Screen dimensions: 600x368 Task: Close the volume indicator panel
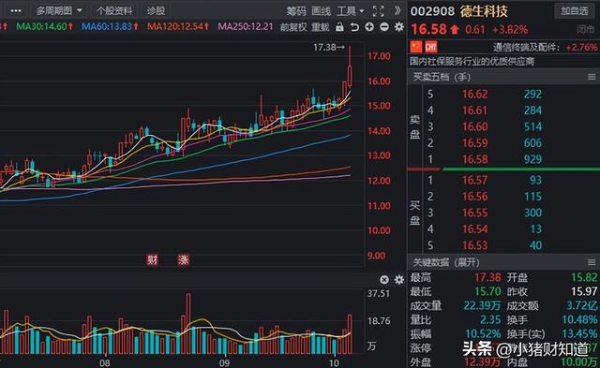click(x=384, y=280)
